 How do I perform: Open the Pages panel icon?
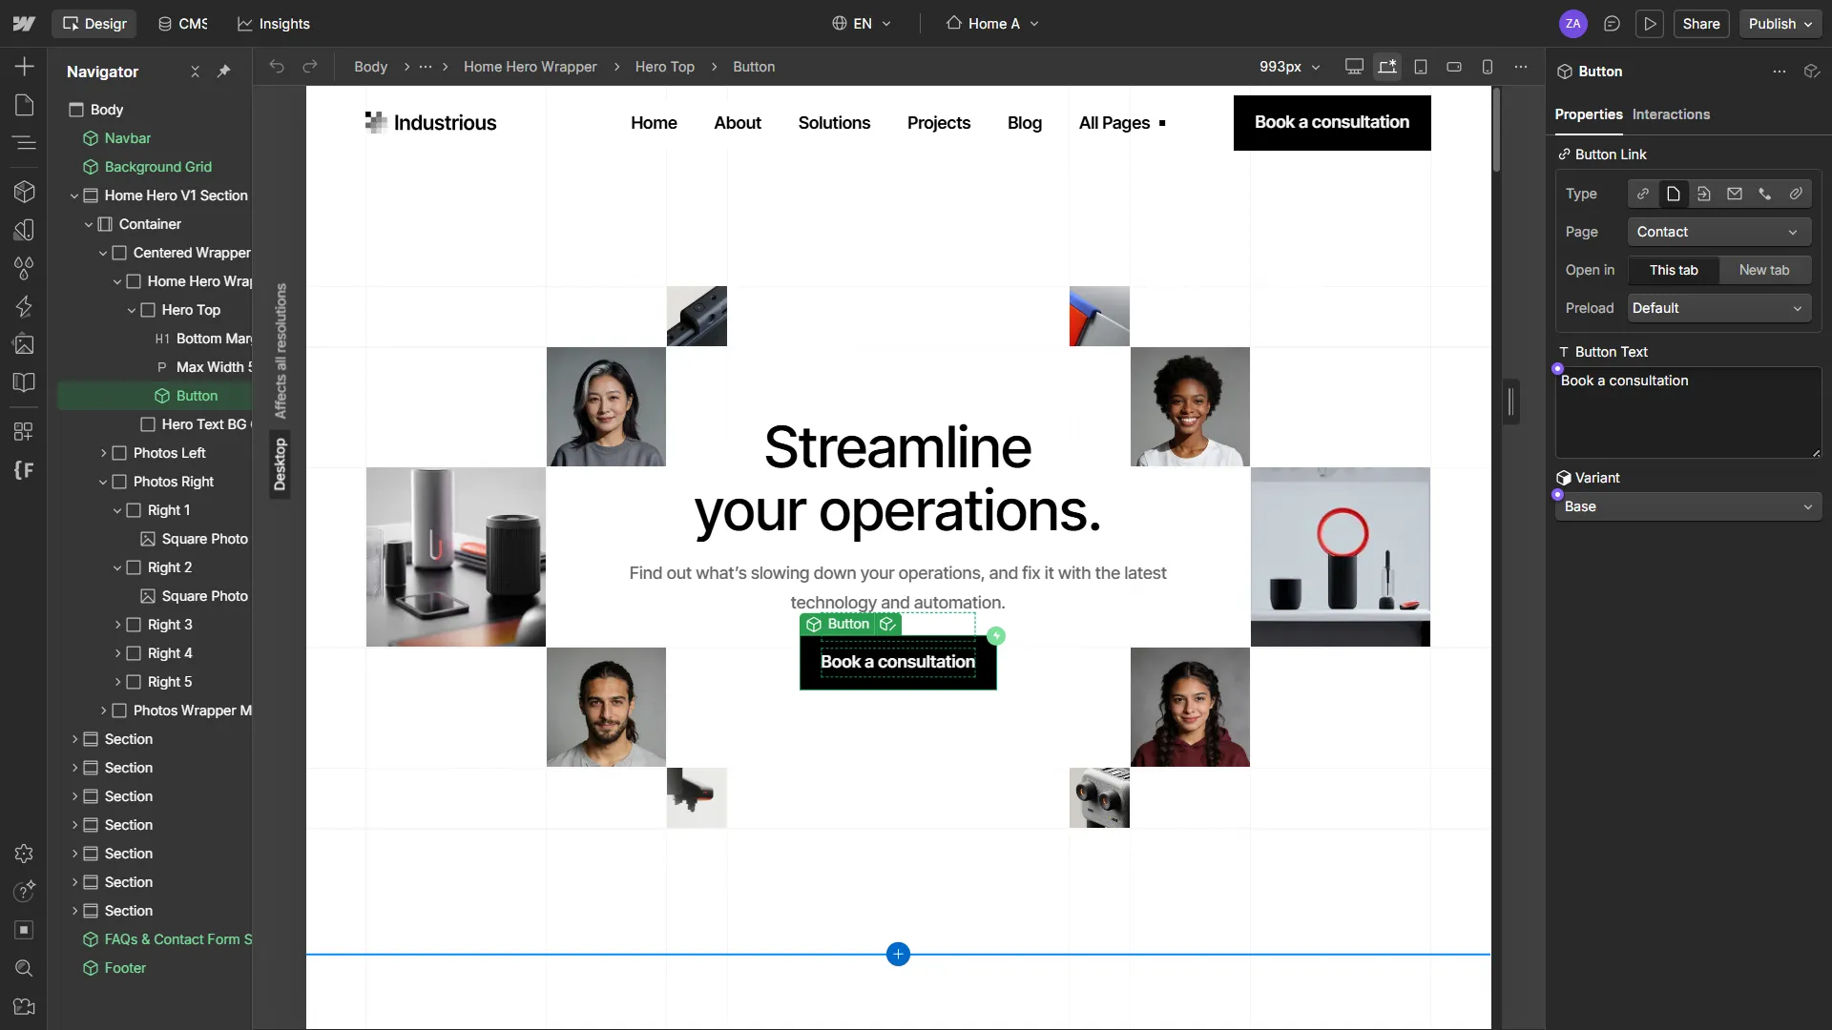pos(25,105)
